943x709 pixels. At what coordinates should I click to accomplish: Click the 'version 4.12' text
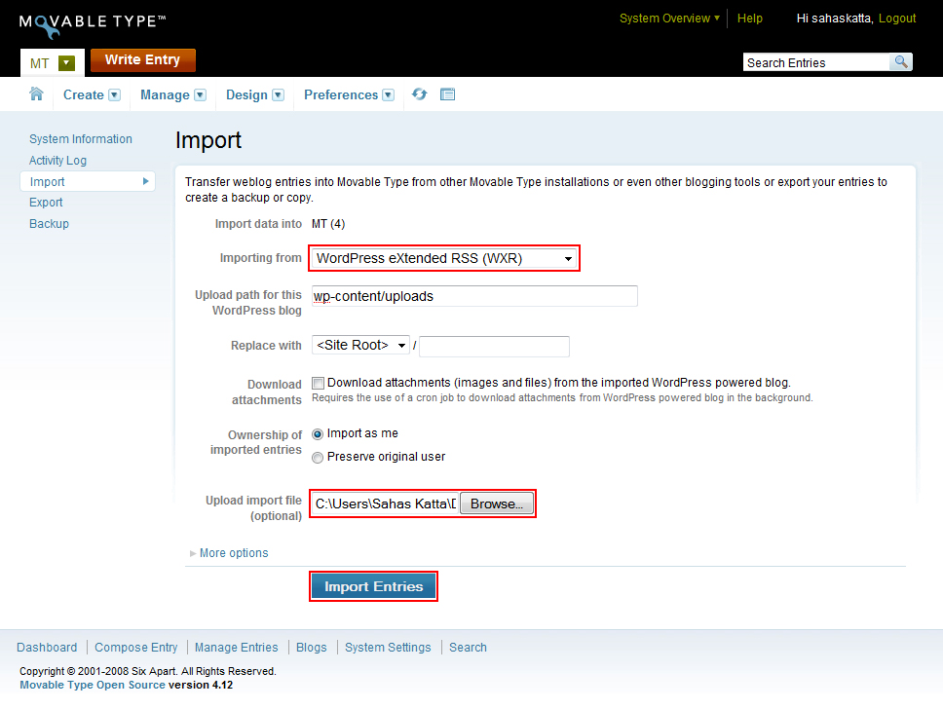(x=201, y=685)
